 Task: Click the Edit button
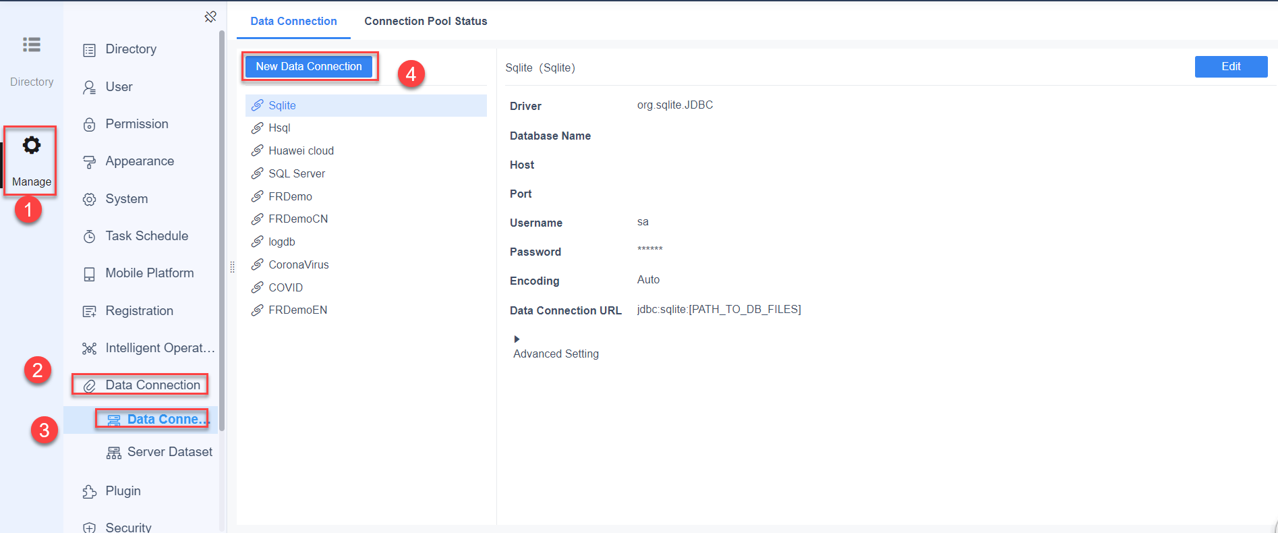point(1231,67)
